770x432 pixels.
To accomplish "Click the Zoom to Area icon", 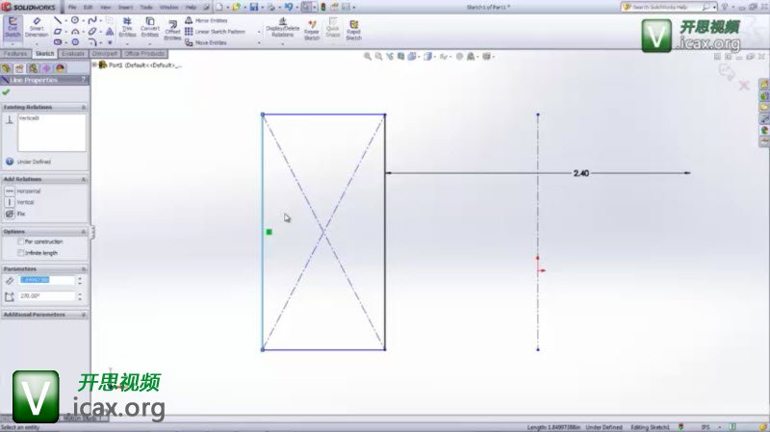I will click(378, 57).
